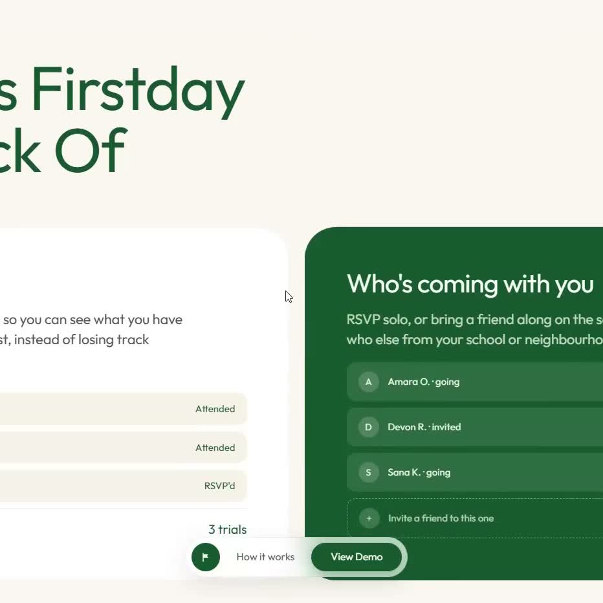Click the flag logo icon in floating bar

(205, 556)
